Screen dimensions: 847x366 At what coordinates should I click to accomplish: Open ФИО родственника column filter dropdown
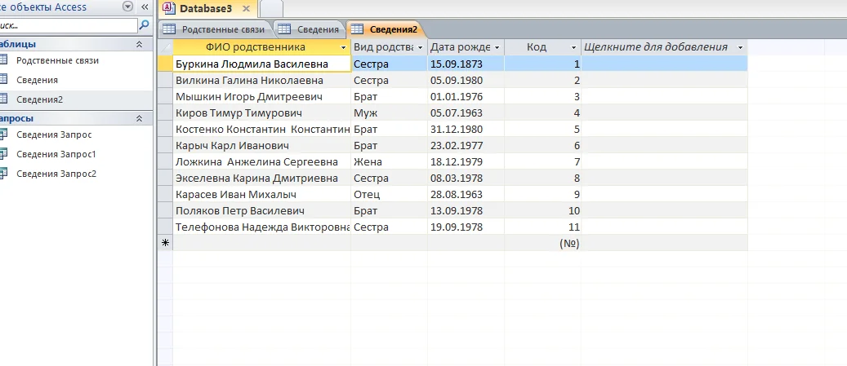point(344,47)
